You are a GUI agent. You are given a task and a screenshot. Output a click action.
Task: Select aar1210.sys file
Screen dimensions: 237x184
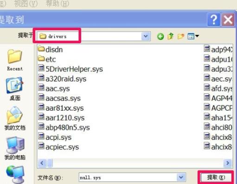pyautogui.click(x=61, y=118)
